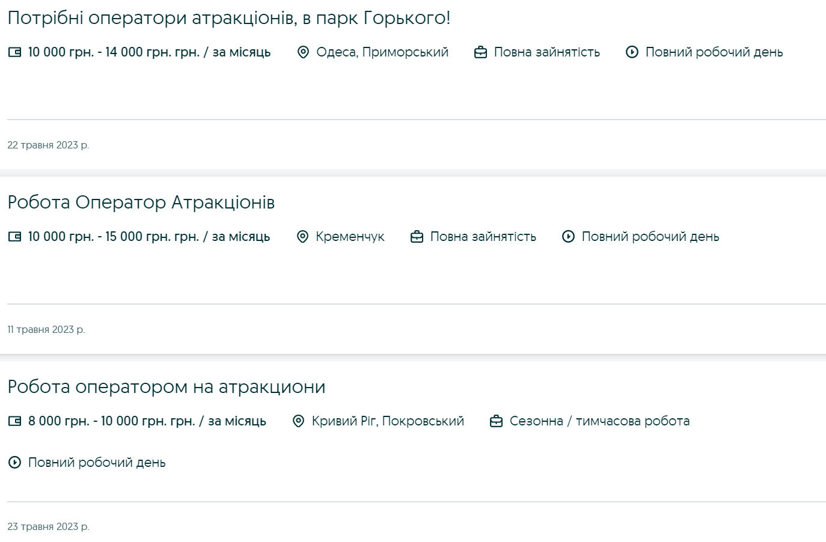The height and width of the screenshot is (542, 826).
Task: Click the date 11 травня 2023 р.
Action: coord(46,329)
